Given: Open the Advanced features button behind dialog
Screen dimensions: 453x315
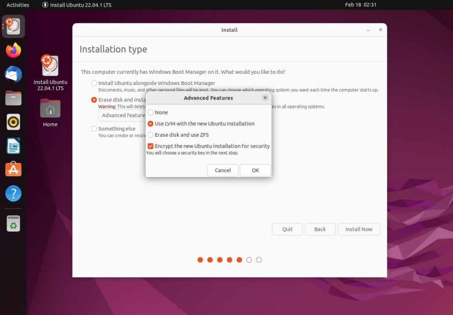Looking at the screenshot, I should 123,115.
